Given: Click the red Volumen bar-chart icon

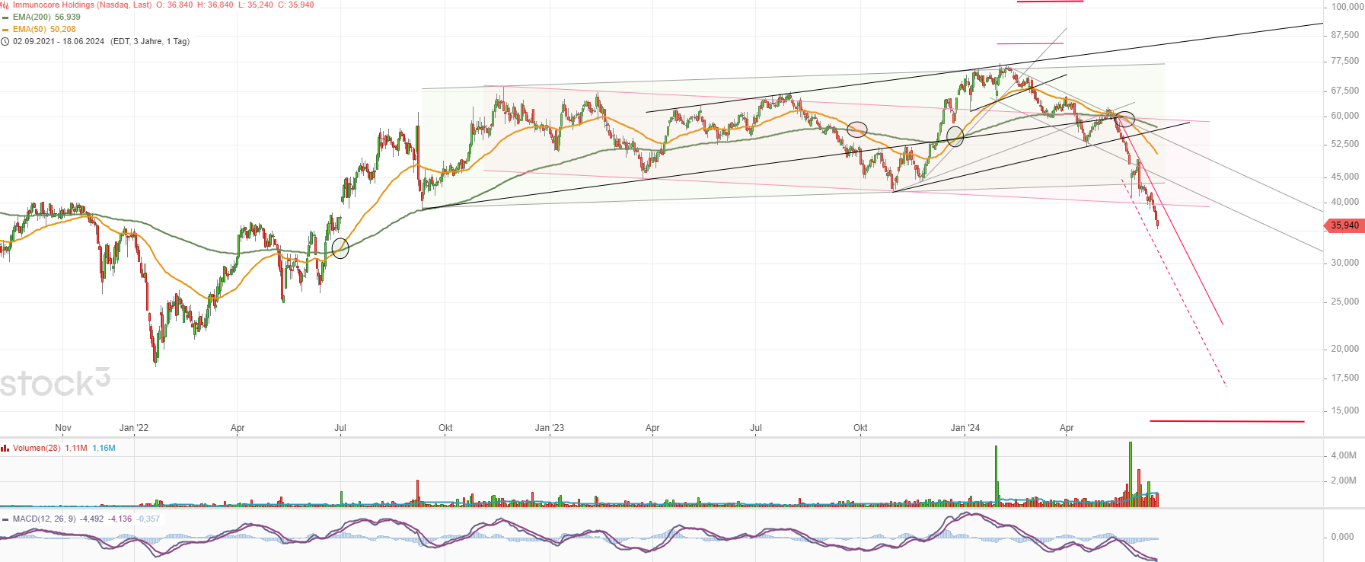Looking at the screenshot, I should (5, 449).
